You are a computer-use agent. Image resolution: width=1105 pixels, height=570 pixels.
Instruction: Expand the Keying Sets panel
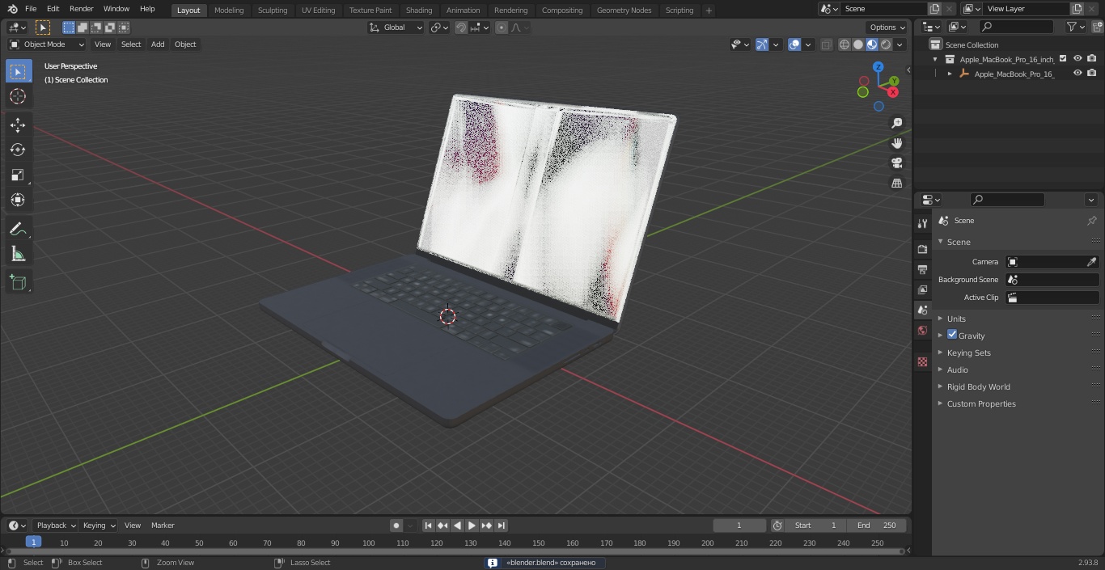[968, 353]
